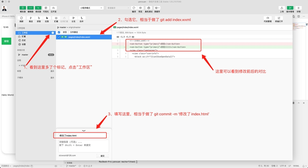308x168 pixels.
Task: Open the 小程序模式 mode dropdown
Action: pyautogui.click(x=91, y=8)
